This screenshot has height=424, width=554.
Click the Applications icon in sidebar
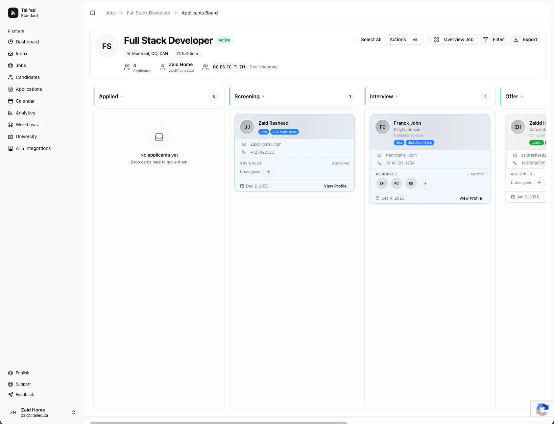tap(11, 89)
